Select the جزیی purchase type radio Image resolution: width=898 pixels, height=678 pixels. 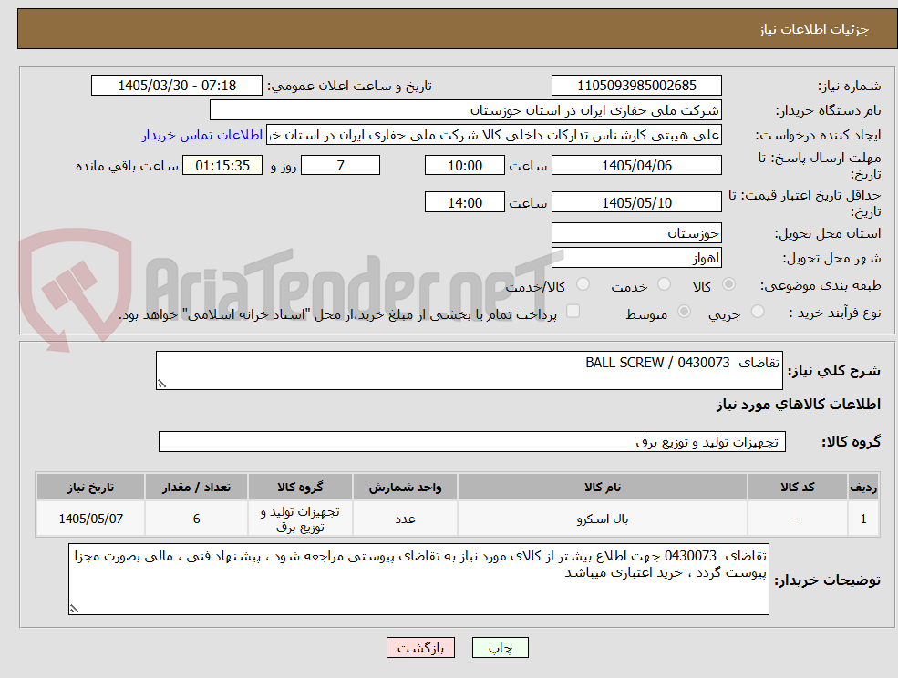click(758, 312)
